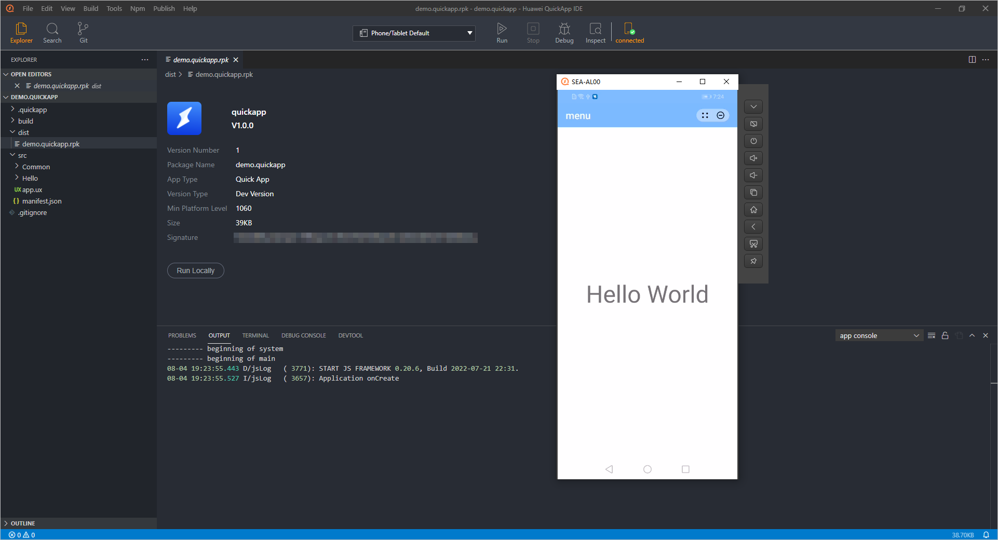
Task: Expand the Hello folder
Action: click(x=78, y=178)
